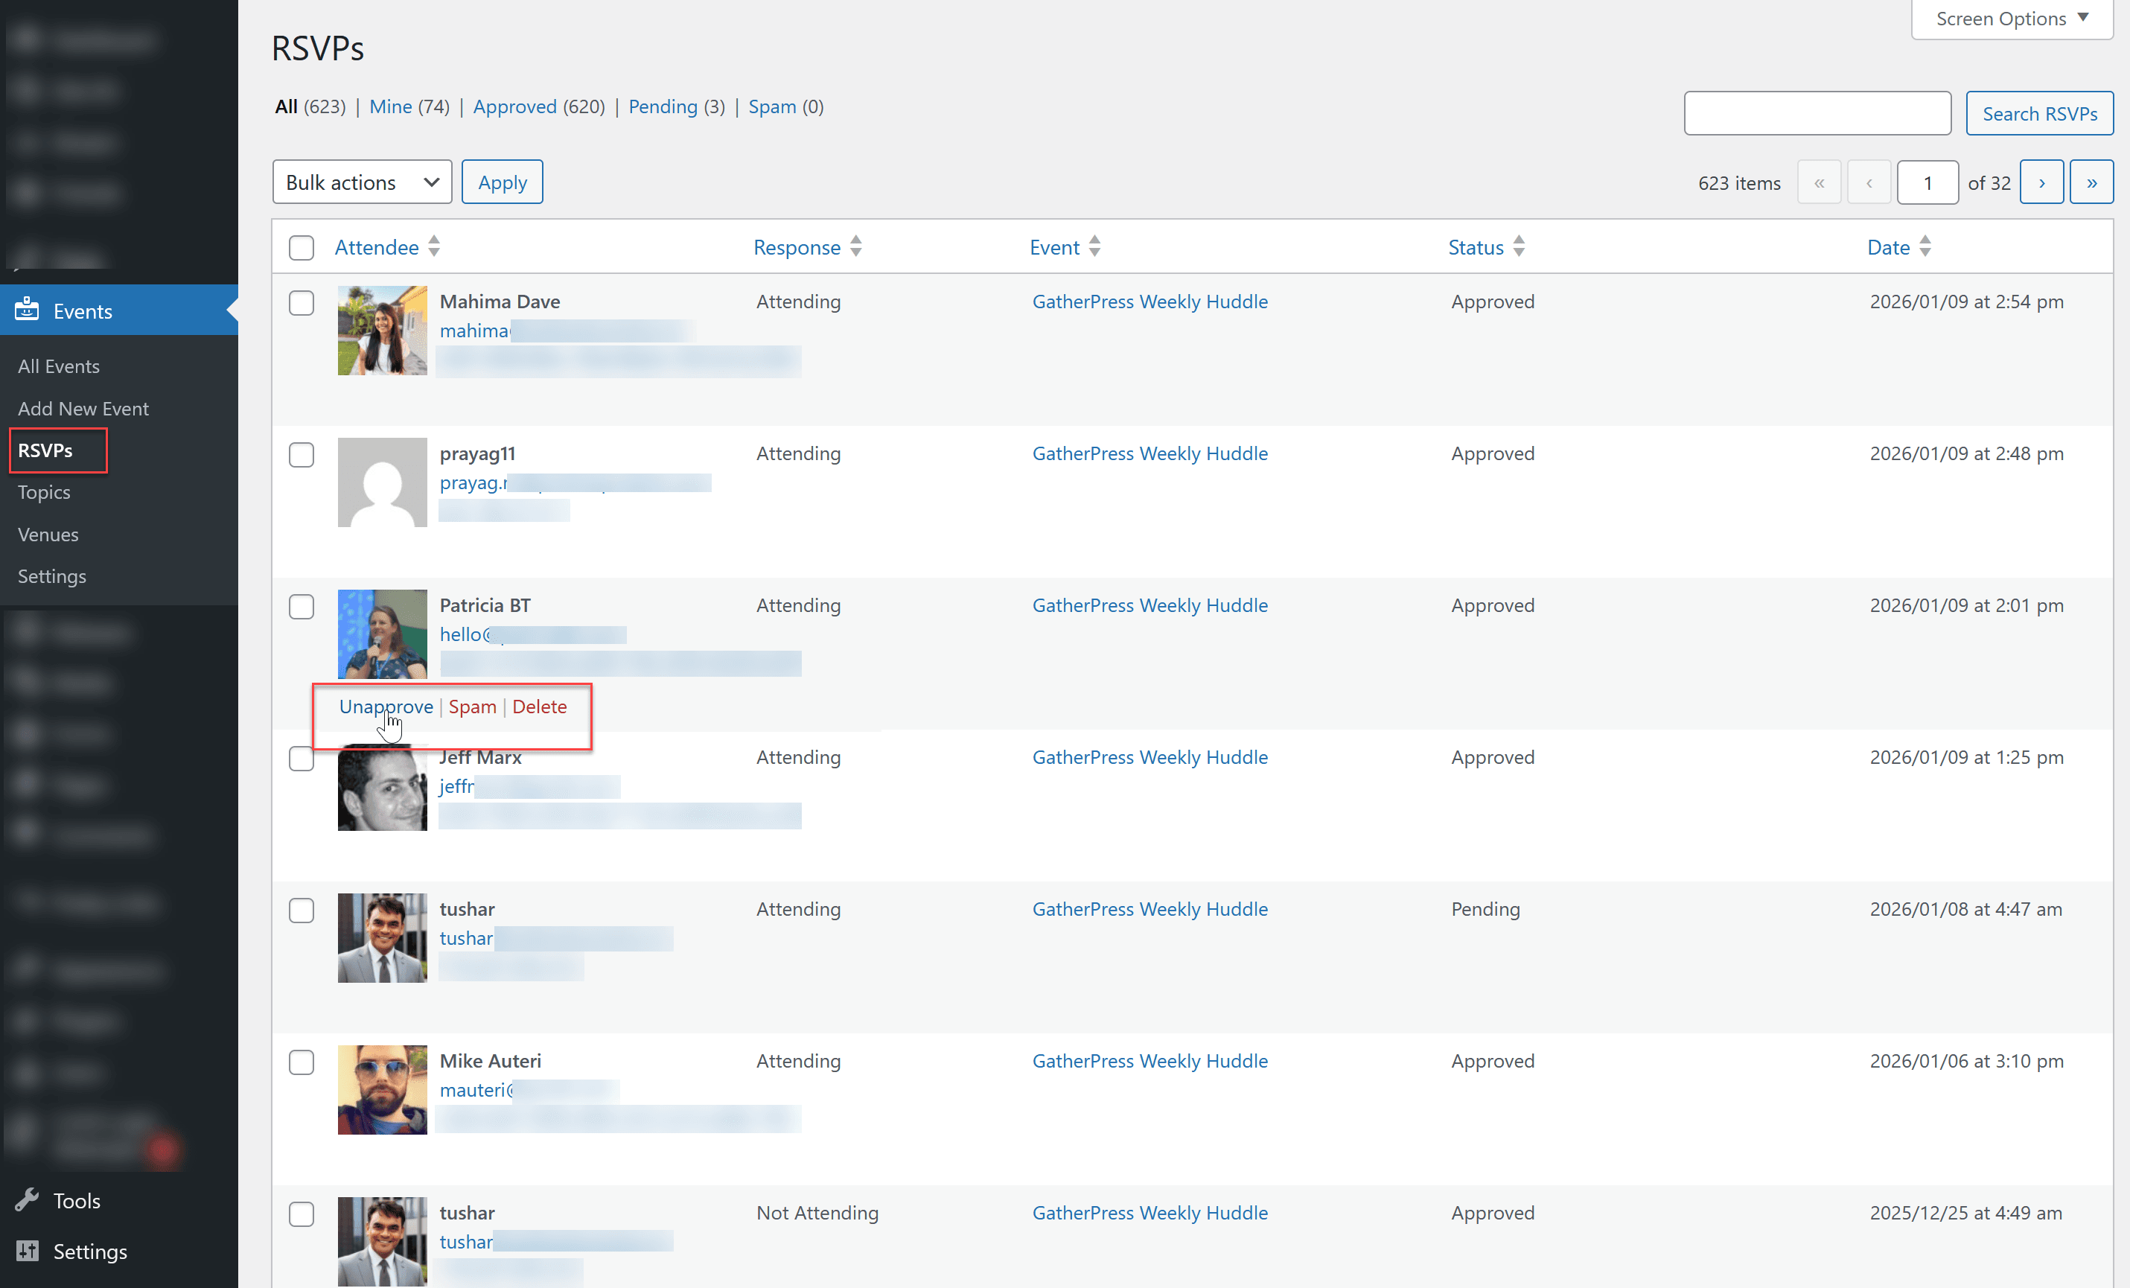Filter by All RSVPs view

coord(286,106)
